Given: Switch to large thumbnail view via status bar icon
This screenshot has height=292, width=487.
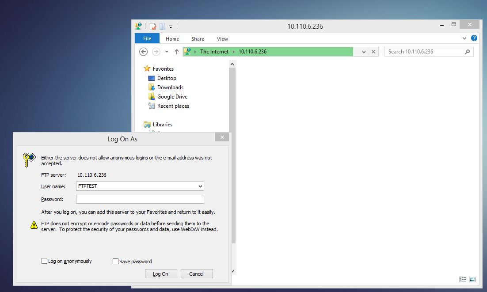Looking at the screenshot, I should (472, 279).
